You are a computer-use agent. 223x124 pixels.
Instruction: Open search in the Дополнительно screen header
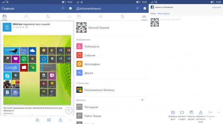coord(137,8)
